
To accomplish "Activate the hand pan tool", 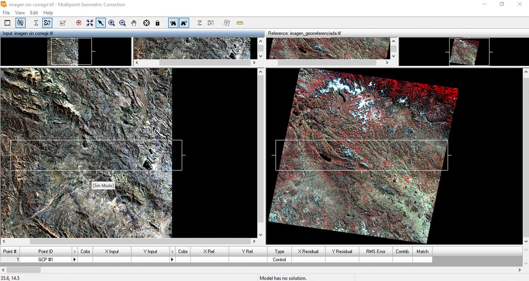I will pyautogui.click(x=134, y=23).
